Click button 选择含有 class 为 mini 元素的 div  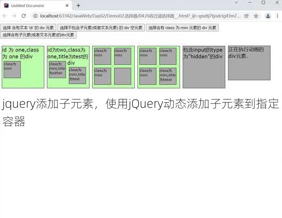182,28
